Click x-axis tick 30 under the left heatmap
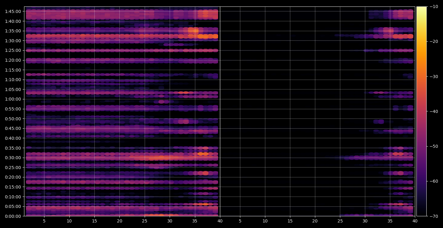 click(170, 221)
